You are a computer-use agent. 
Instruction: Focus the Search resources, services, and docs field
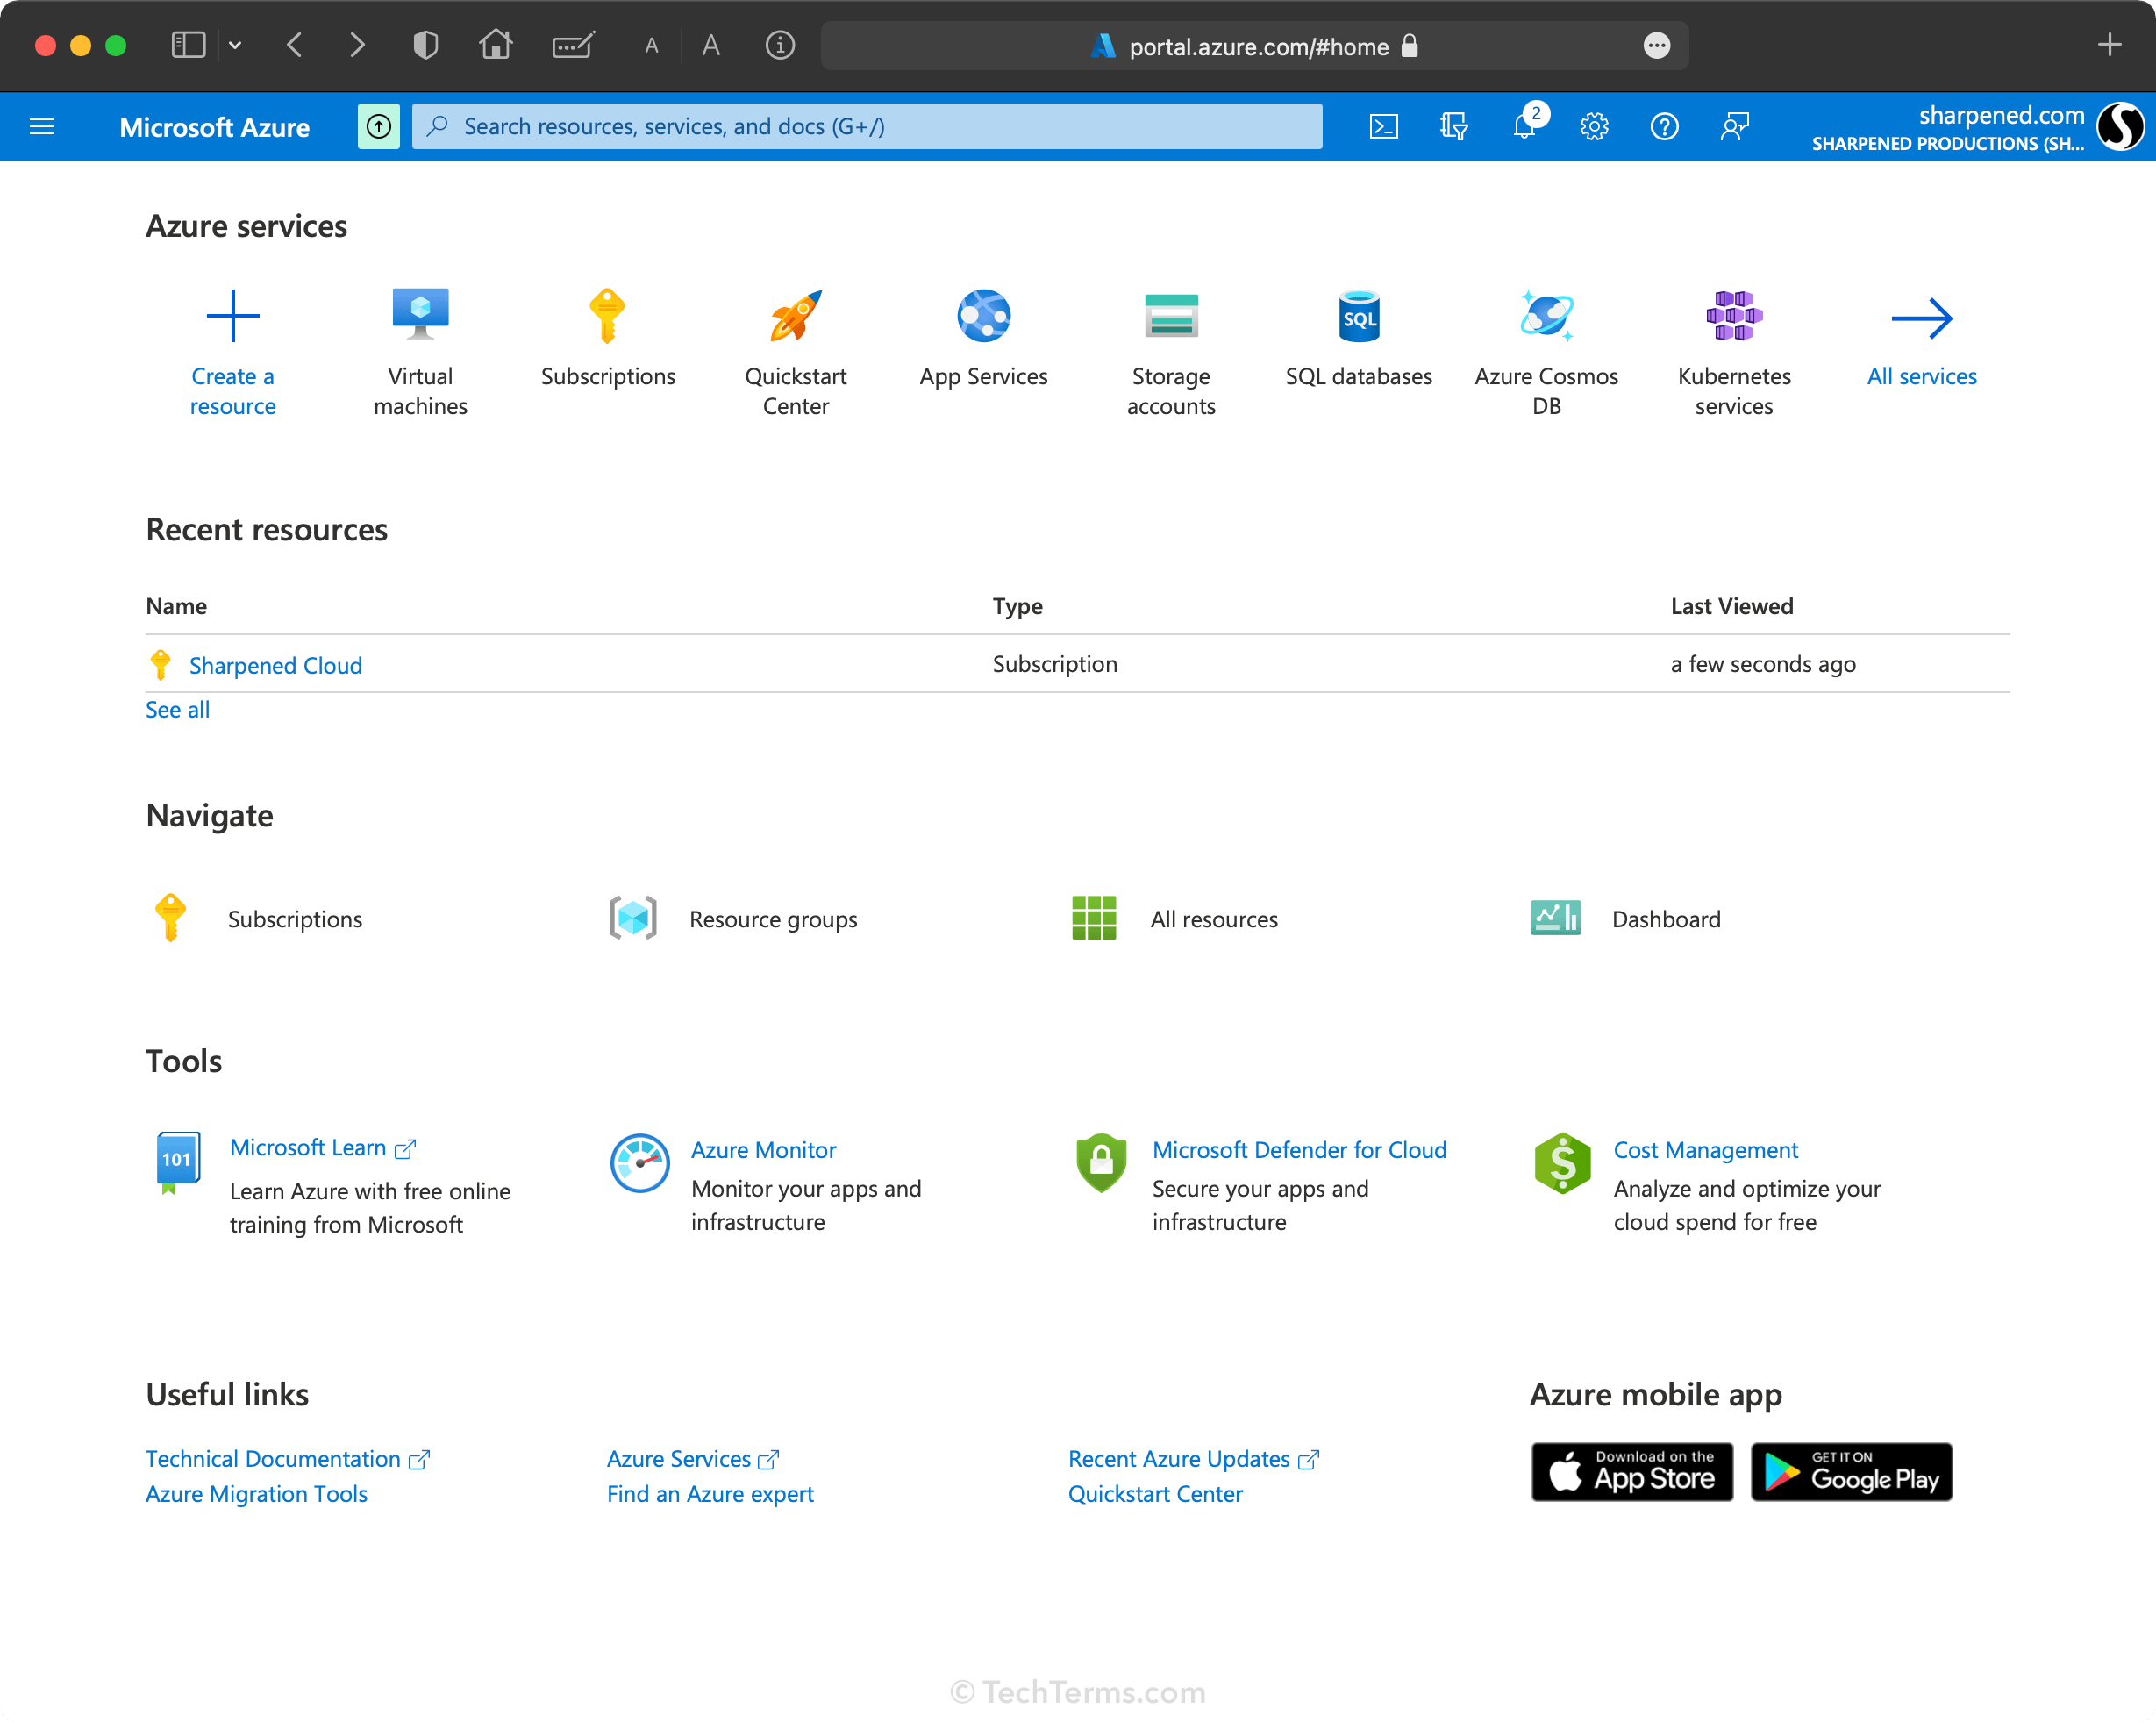point(866,127)
